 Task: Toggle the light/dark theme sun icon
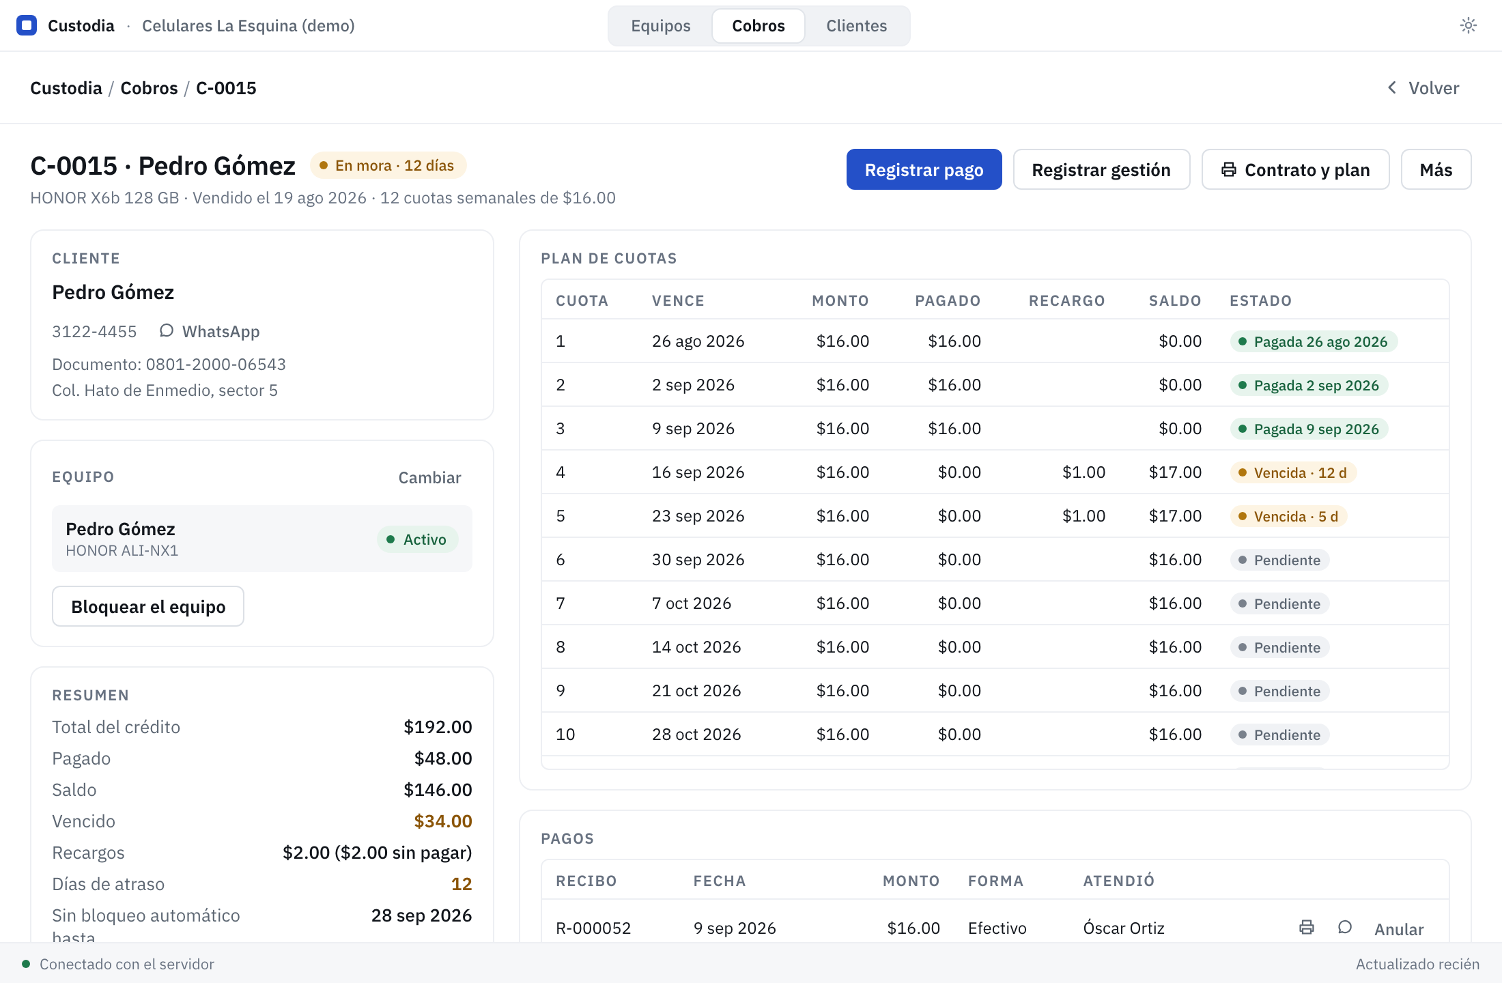tap(1469, 26)
